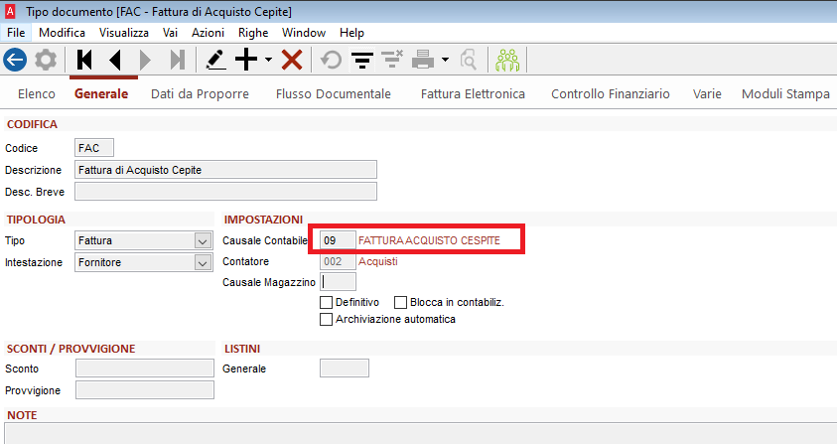Viewport: 837px width, 444px height.
Task: Click the Codice field containing FAC
Action: [x=94, y=148]
